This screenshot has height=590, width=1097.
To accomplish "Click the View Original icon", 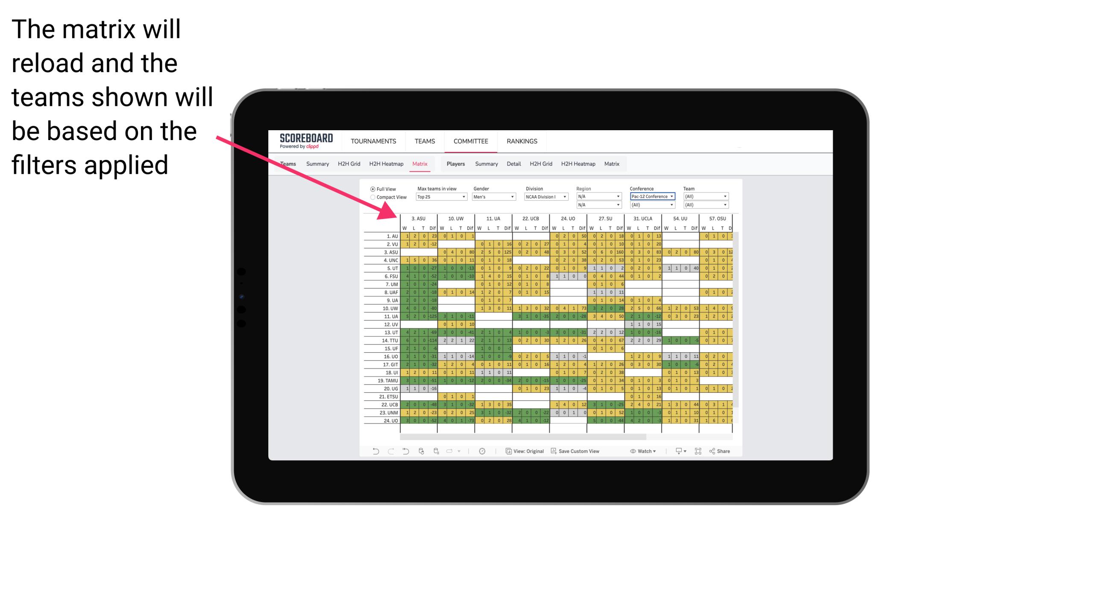I will pos(507,454).
